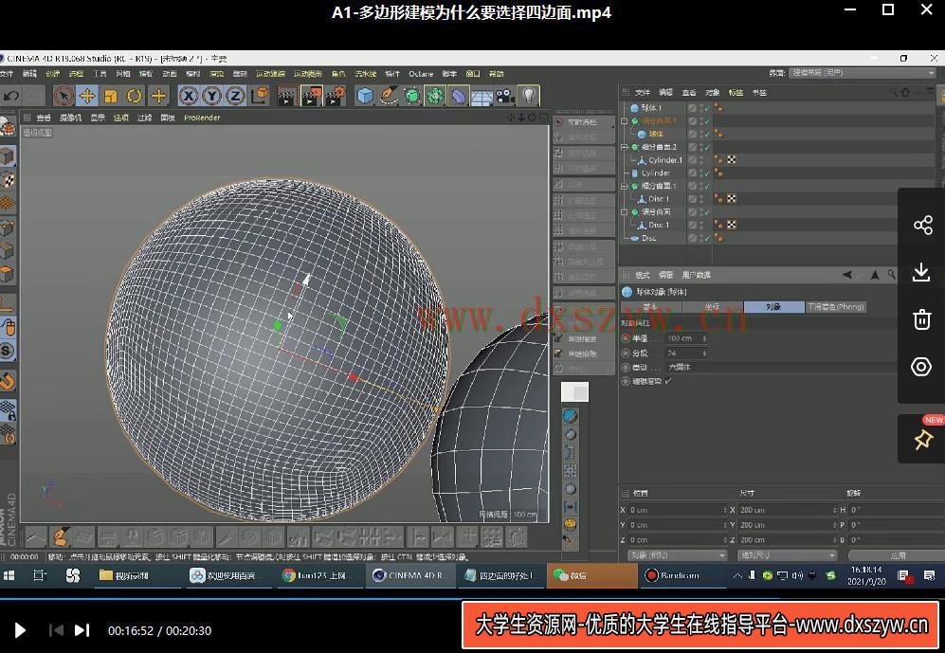Open the render settings
945x653 pixels.
pos(336,96)
